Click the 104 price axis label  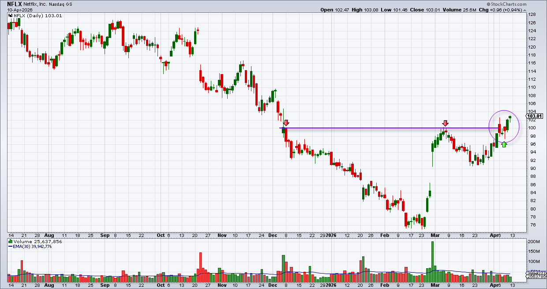coord(532,112)
